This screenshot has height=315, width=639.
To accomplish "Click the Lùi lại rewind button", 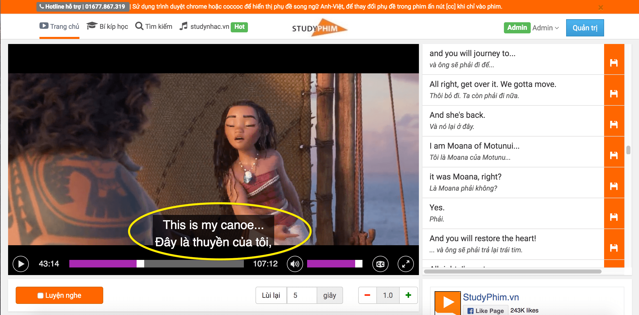I will tap(271, 295).
